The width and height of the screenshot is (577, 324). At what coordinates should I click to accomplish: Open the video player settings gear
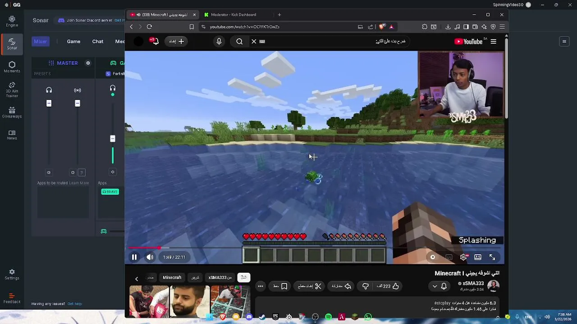[x=463, y=257]
